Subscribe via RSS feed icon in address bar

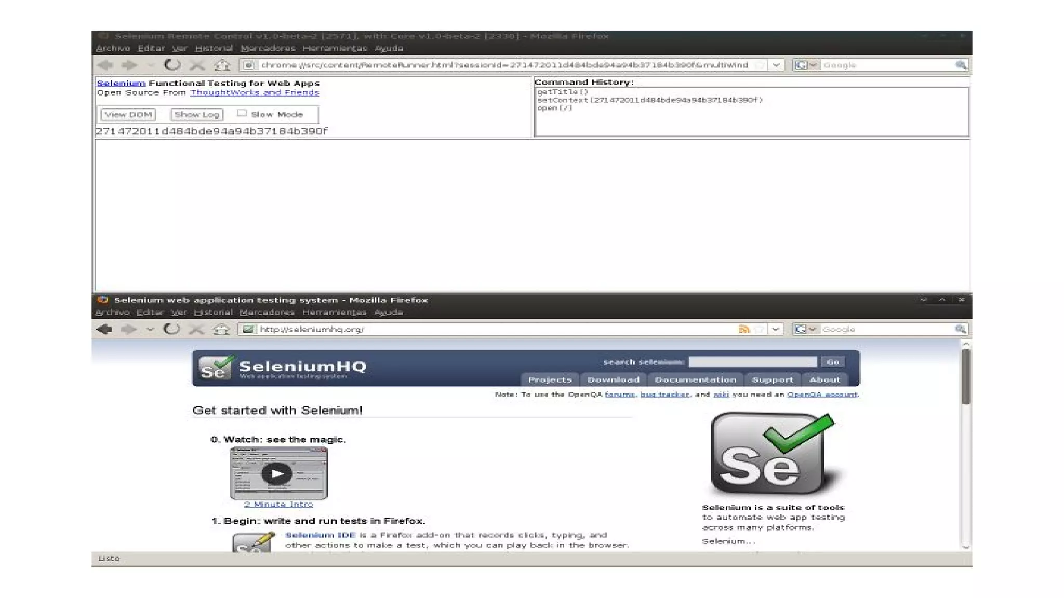[x=744, y=329]
